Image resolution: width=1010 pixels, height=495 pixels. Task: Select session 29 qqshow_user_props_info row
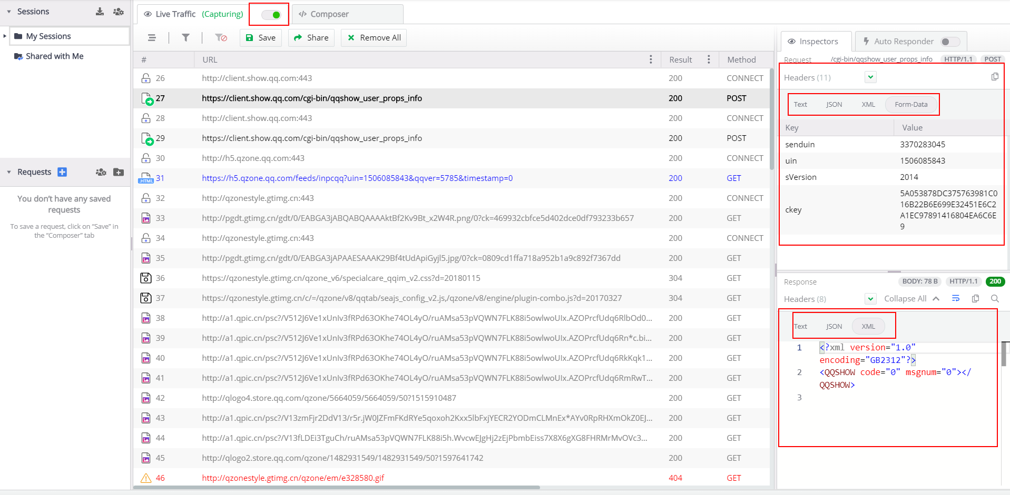coord(451,138)
